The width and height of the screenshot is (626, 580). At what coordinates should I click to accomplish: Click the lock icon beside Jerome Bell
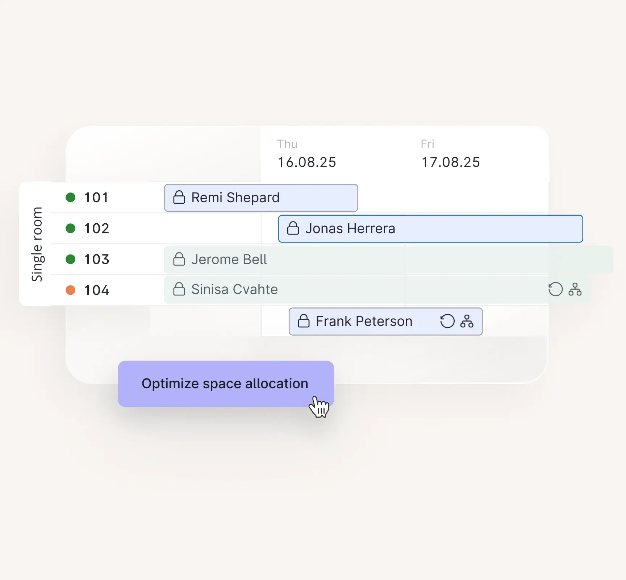pos(179,259)
